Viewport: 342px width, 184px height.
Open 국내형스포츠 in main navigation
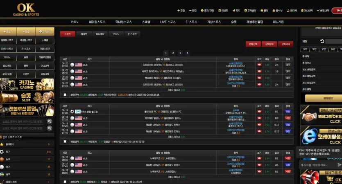pos(123,22)
